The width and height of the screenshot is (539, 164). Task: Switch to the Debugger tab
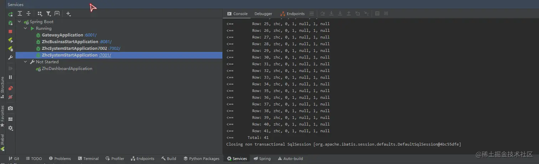(x=263, y=14)
